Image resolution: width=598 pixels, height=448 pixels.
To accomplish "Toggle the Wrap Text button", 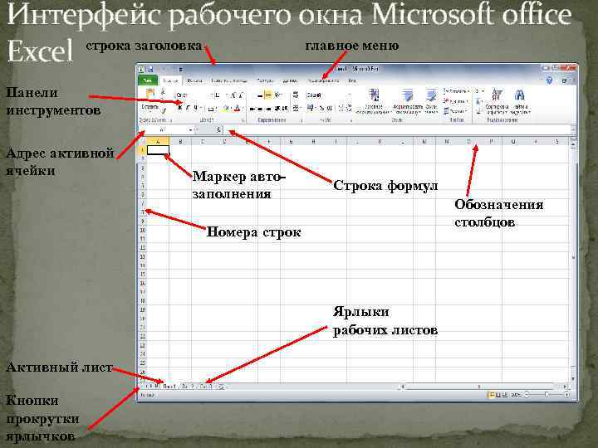I will [296, 95].
